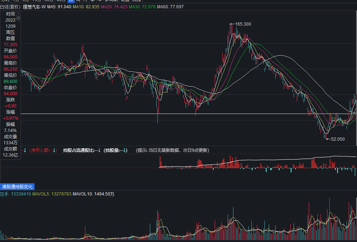This screenshot has width=357, height=242.
Task: Select the pink MA20 indicator label
Action: (114, 7)
